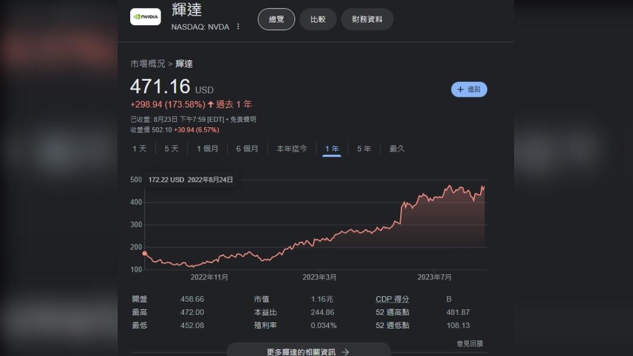Click the chart start-point marker dot

pos(145,253)
